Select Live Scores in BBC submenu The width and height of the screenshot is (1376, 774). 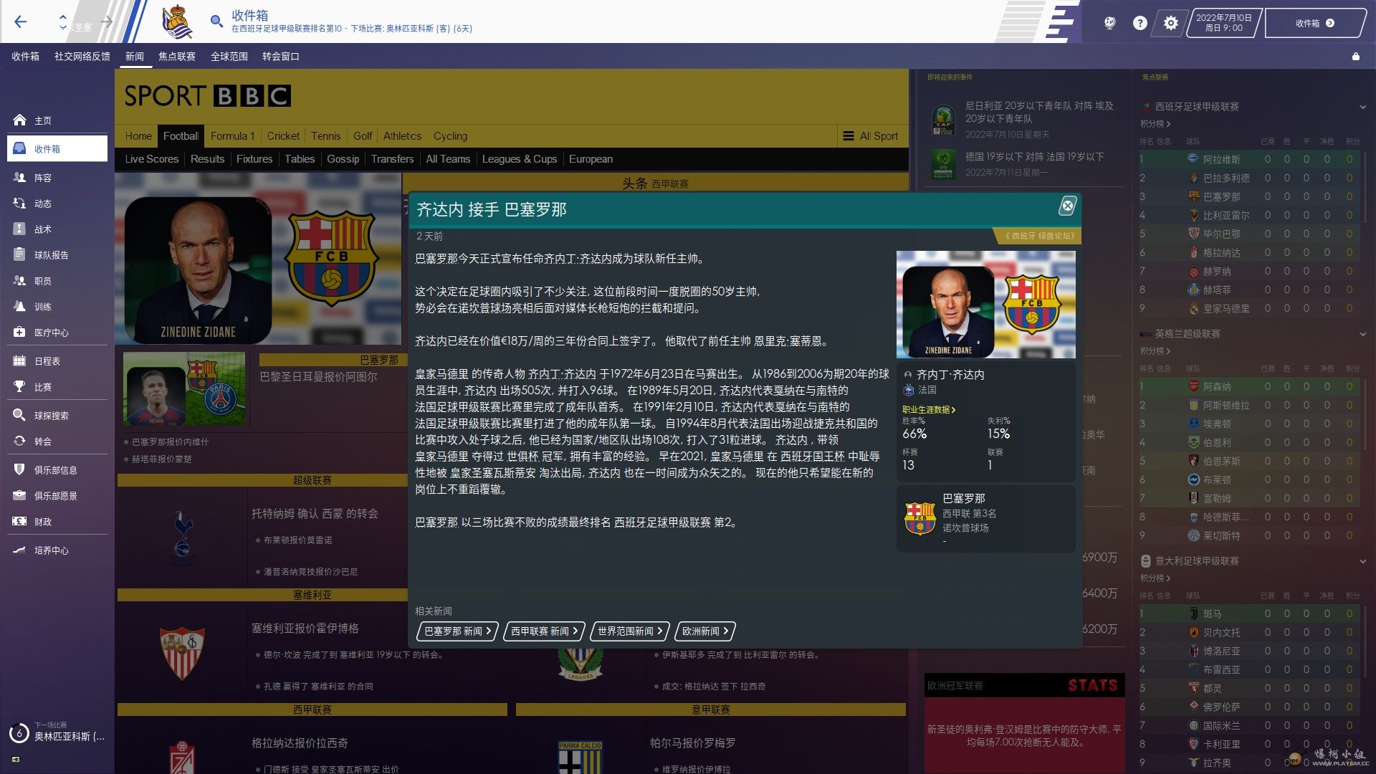tap(151, 159)
